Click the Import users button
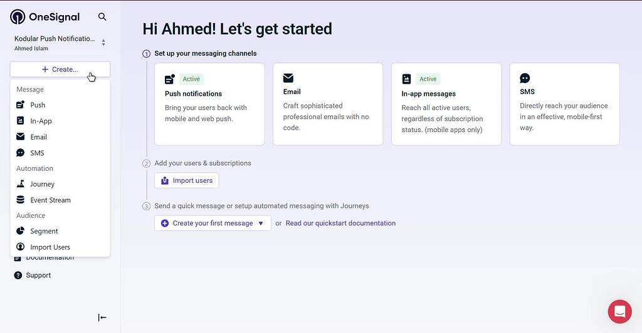Image resolution: width=642 pixels, height=333 pixels. (x=187, y=180)
